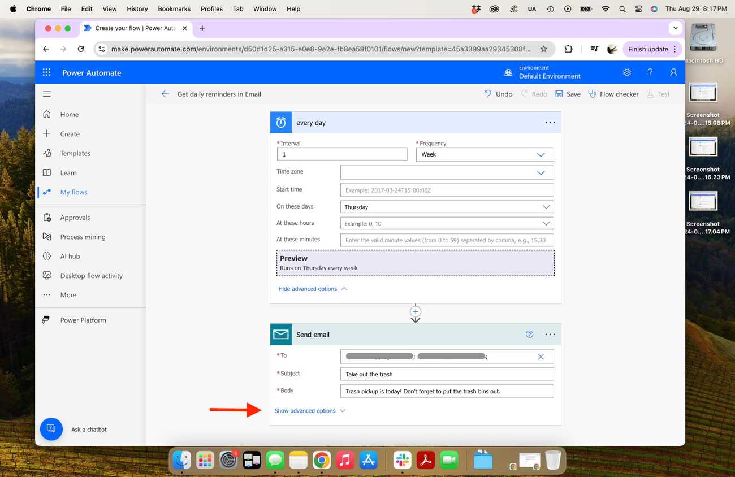Open the On these days dropdown
The image size is (735, 477).
click(447, 207)
